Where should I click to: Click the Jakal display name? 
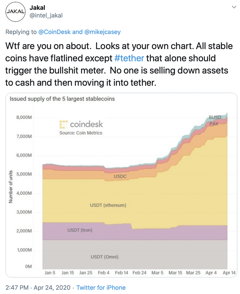coord(37,7)
